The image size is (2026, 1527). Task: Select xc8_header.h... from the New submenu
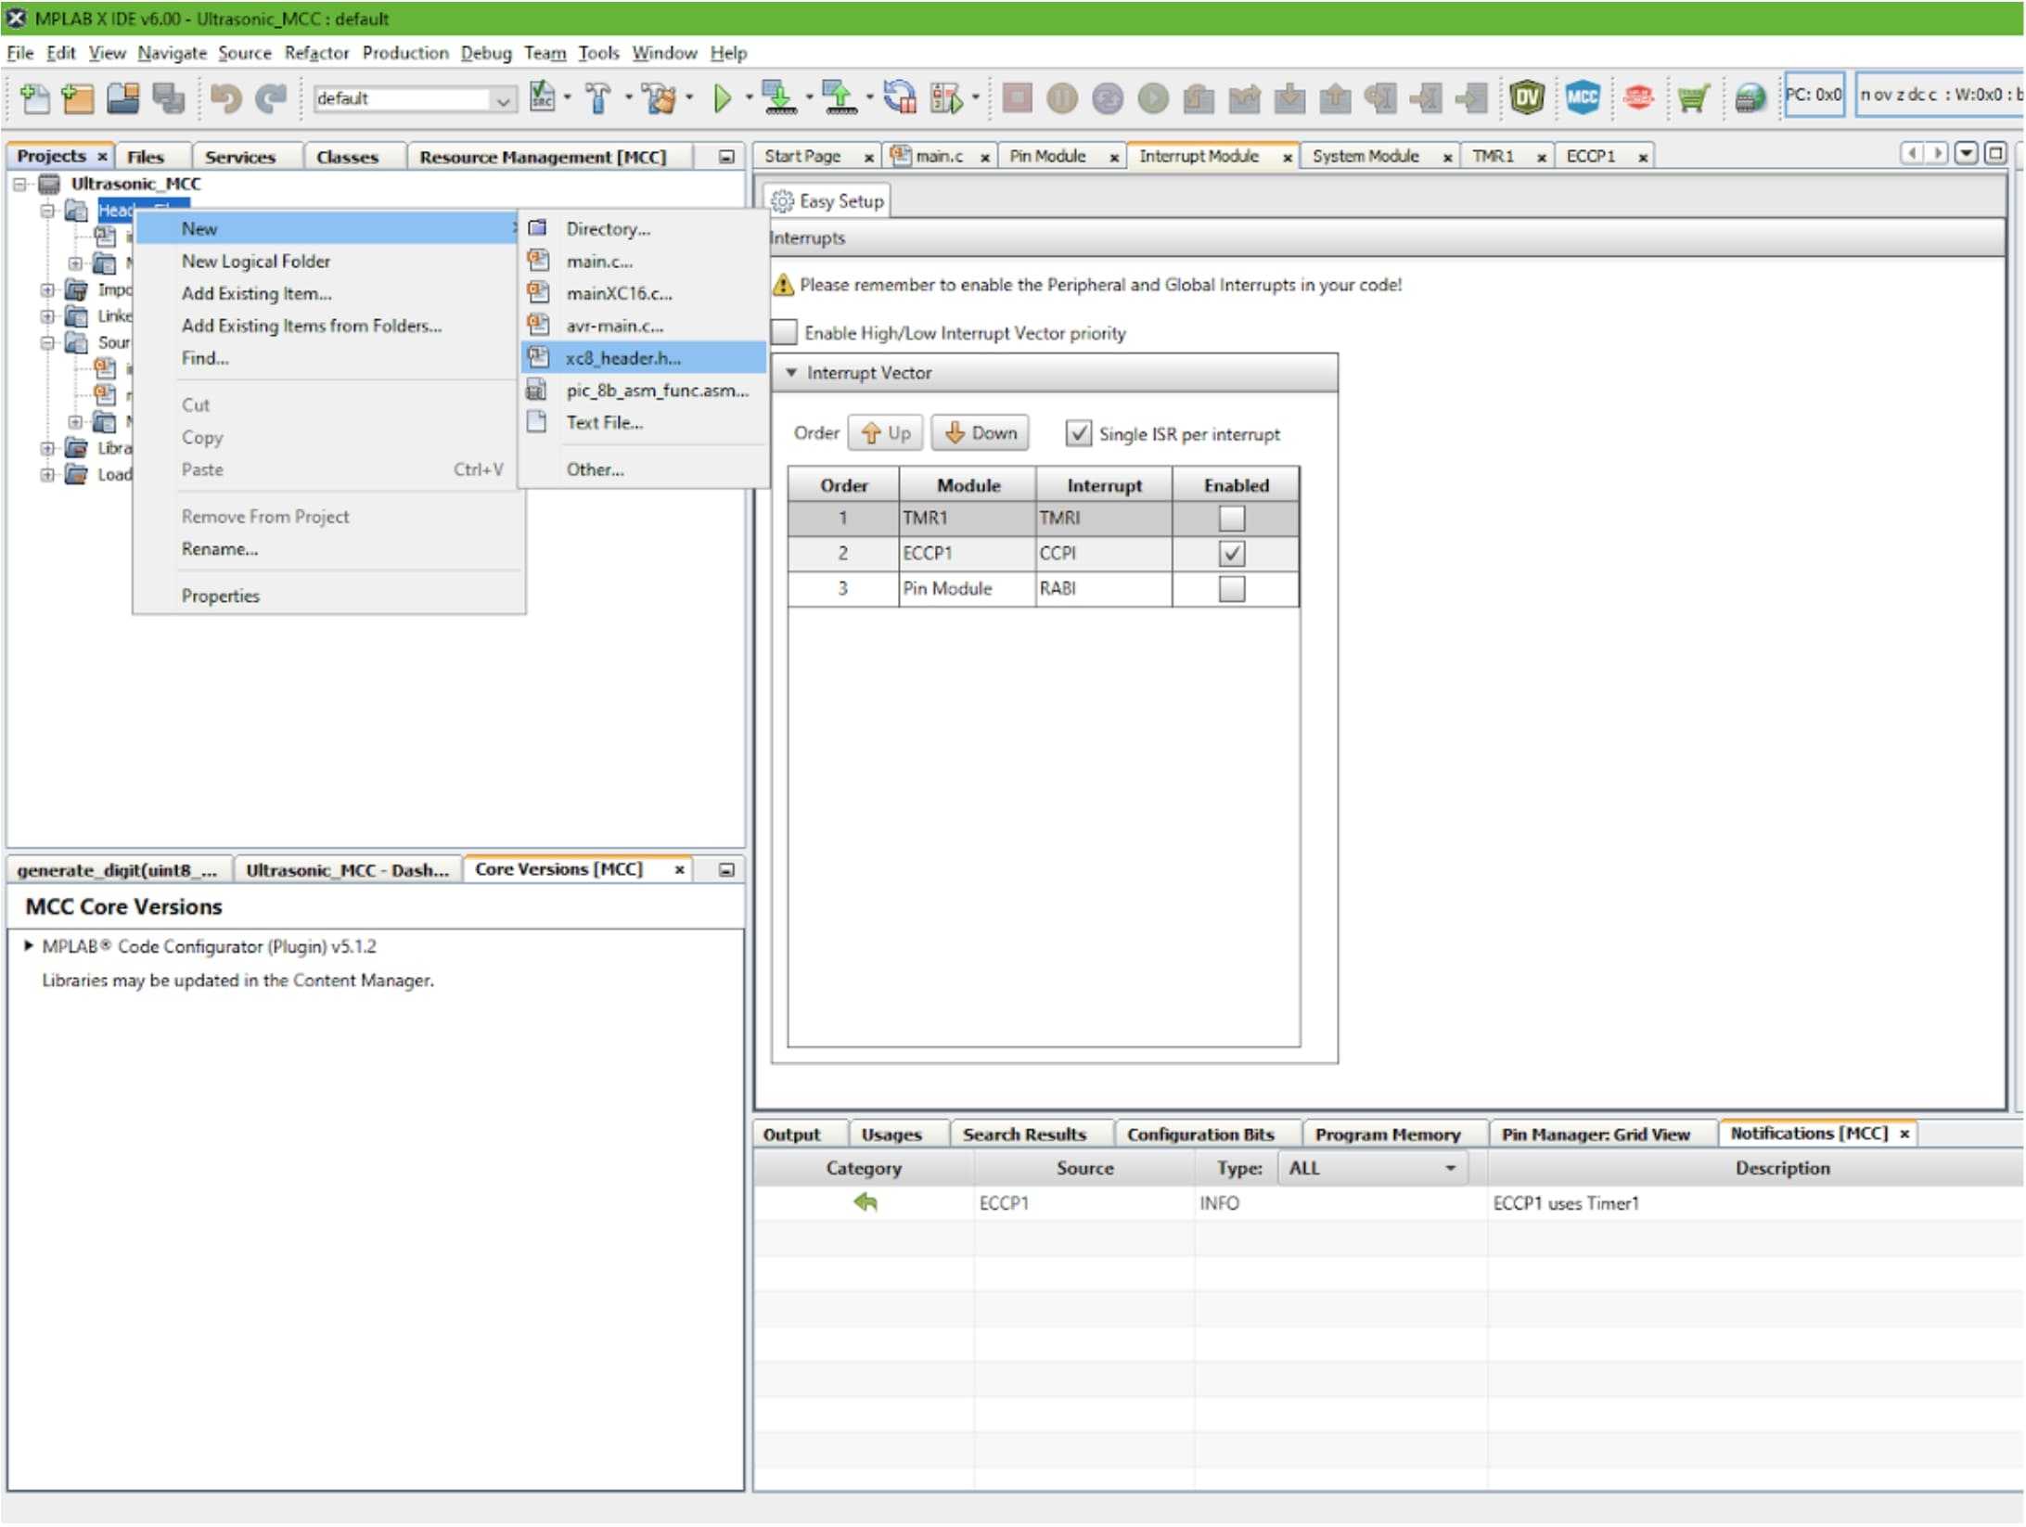pos(643,357)
